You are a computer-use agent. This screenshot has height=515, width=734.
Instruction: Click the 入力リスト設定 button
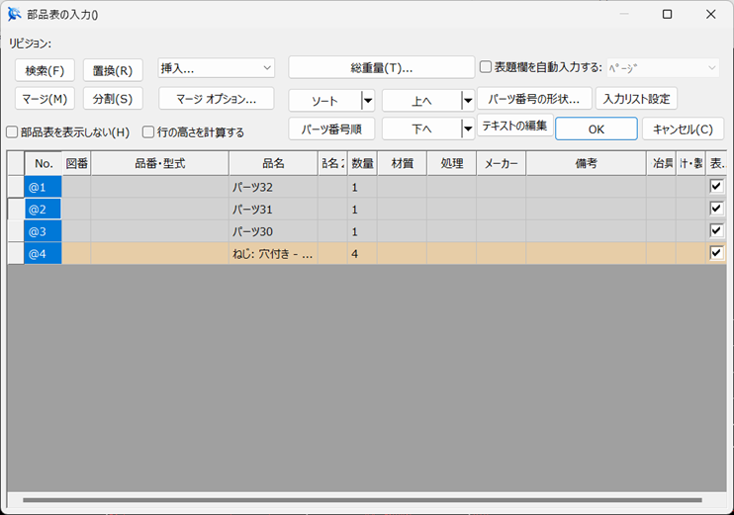pos(636,99)
